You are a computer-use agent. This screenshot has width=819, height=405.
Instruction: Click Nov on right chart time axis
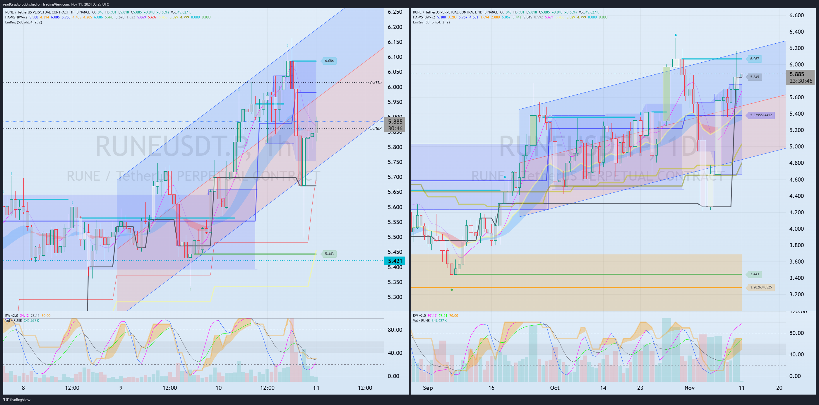(690, 388)
